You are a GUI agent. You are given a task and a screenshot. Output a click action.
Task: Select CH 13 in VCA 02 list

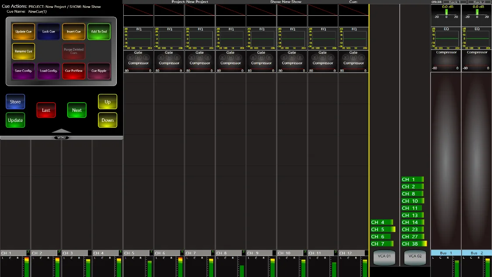click(x=412, y=215)
